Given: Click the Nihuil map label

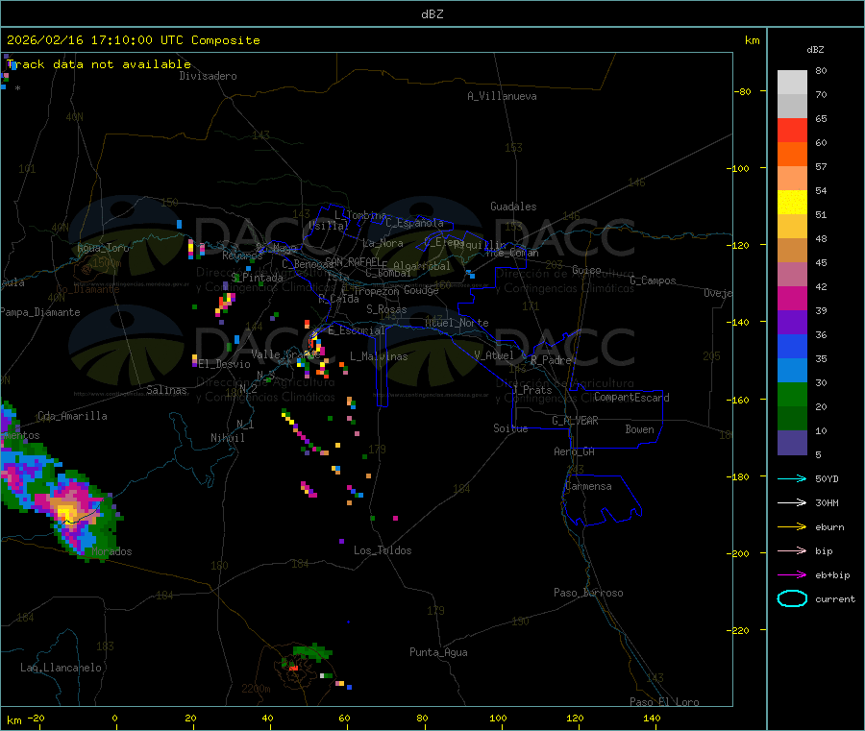Looking at the screenshot, I should click(x=227, y=438).
